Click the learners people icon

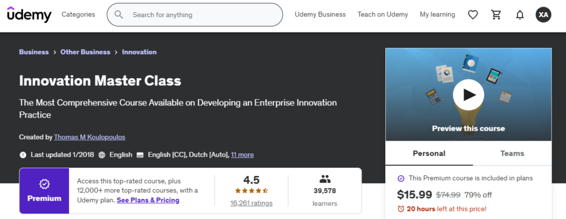pos(325,179)
